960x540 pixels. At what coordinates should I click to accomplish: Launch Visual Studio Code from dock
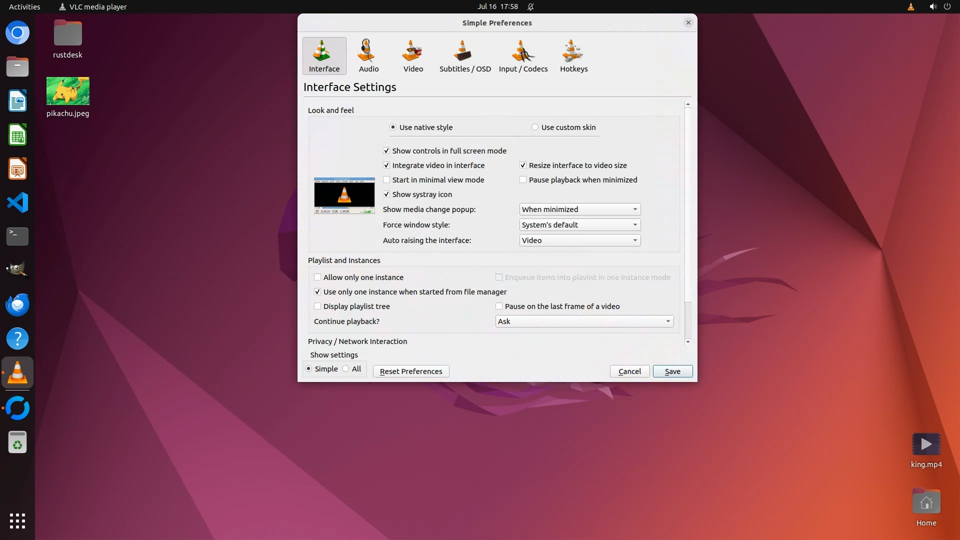(x=17, y=202)
